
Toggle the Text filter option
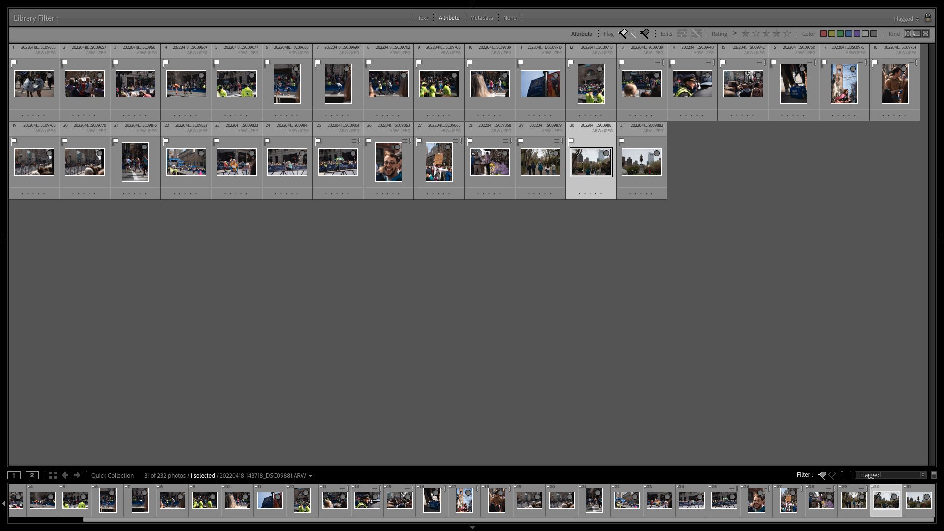click(423, 18)
